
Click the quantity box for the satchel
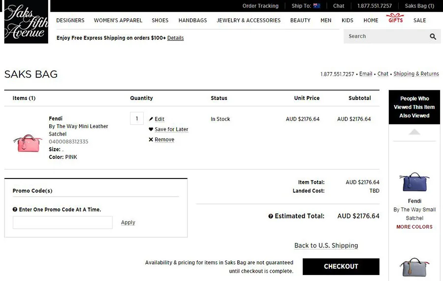pos(137,119)
